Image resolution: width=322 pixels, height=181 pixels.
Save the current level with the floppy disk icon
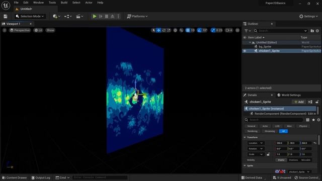pos(6,16)
